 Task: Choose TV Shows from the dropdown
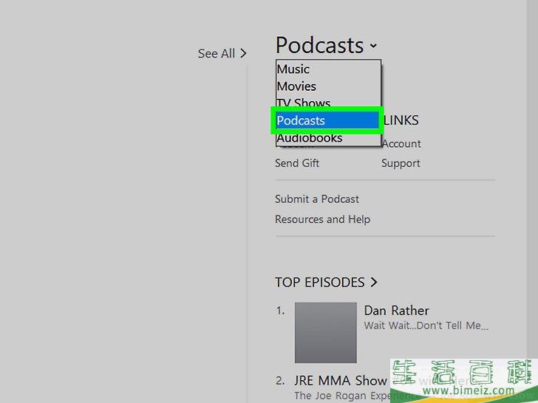tap(328, 102)
